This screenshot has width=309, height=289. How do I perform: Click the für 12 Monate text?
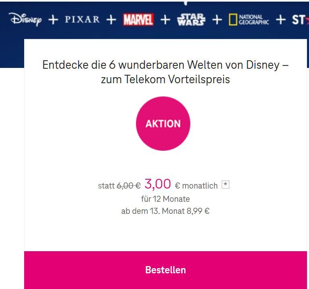coord(165,199)
